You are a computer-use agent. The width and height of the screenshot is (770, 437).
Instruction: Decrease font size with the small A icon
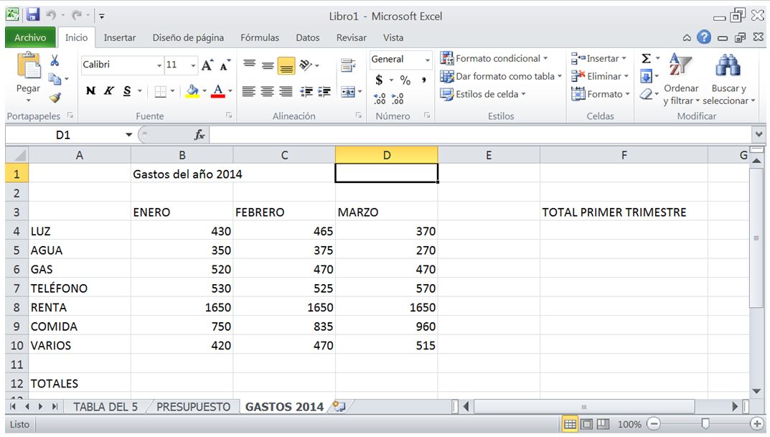click(225, 65)
